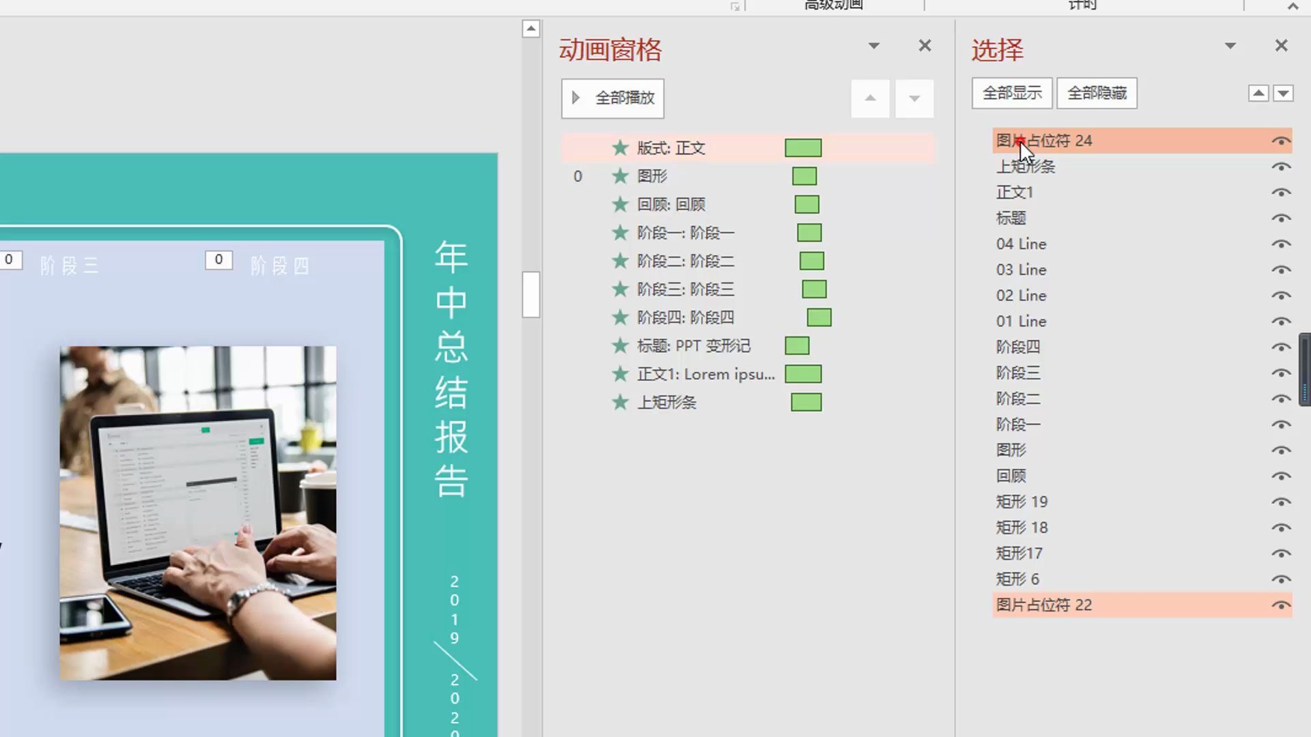The width and height of the screenshot is (1311, 737).
Task: Toggle visibility of 上矩形条
Action: pyautogui.click(x=1281, y=167)
